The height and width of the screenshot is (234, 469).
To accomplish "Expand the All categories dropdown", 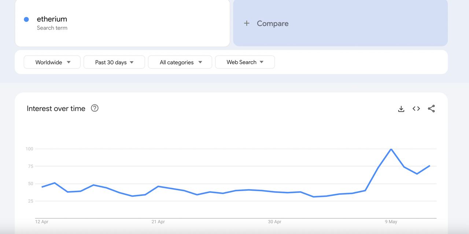I will click(x=180, y=62).
